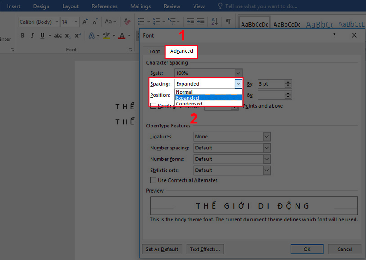
Task: Open dropdown arrow beside Underline button
Action: 50,36
